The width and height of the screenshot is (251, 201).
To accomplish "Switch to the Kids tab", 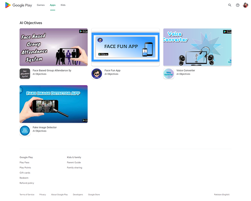I will point(63,5).
